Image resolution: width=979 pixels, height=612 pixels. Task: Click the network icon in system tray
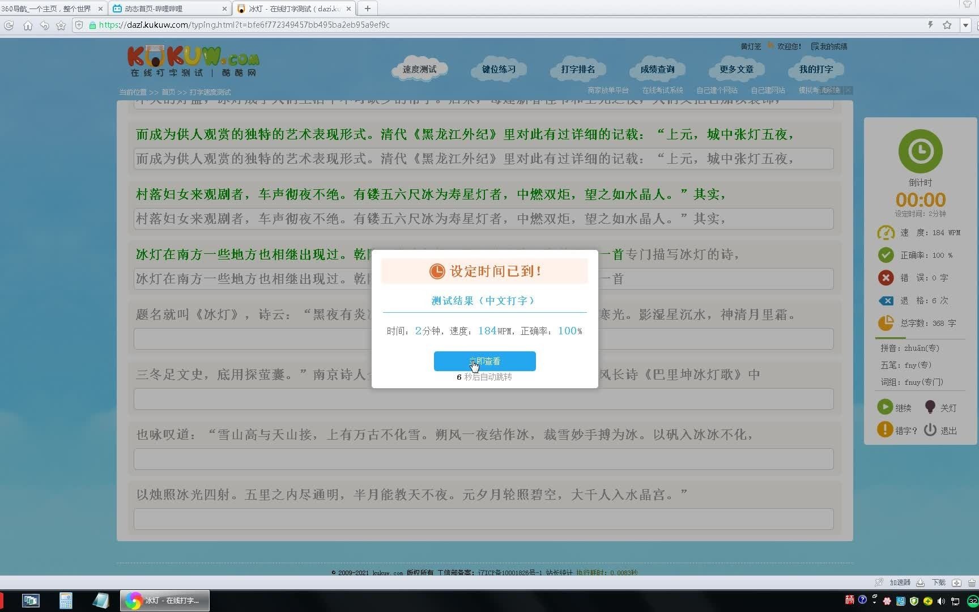(x=955, y=601)
